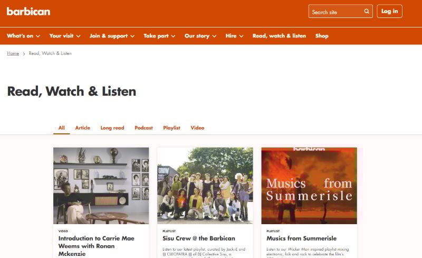This screenshot has width=422, height=258.
Task: Expand the Hire menu
Action: [x=234, y=36]
